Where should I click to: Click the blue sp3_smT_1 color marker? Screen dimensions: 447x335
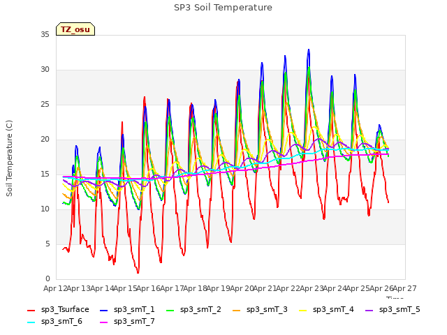(104, 310)
